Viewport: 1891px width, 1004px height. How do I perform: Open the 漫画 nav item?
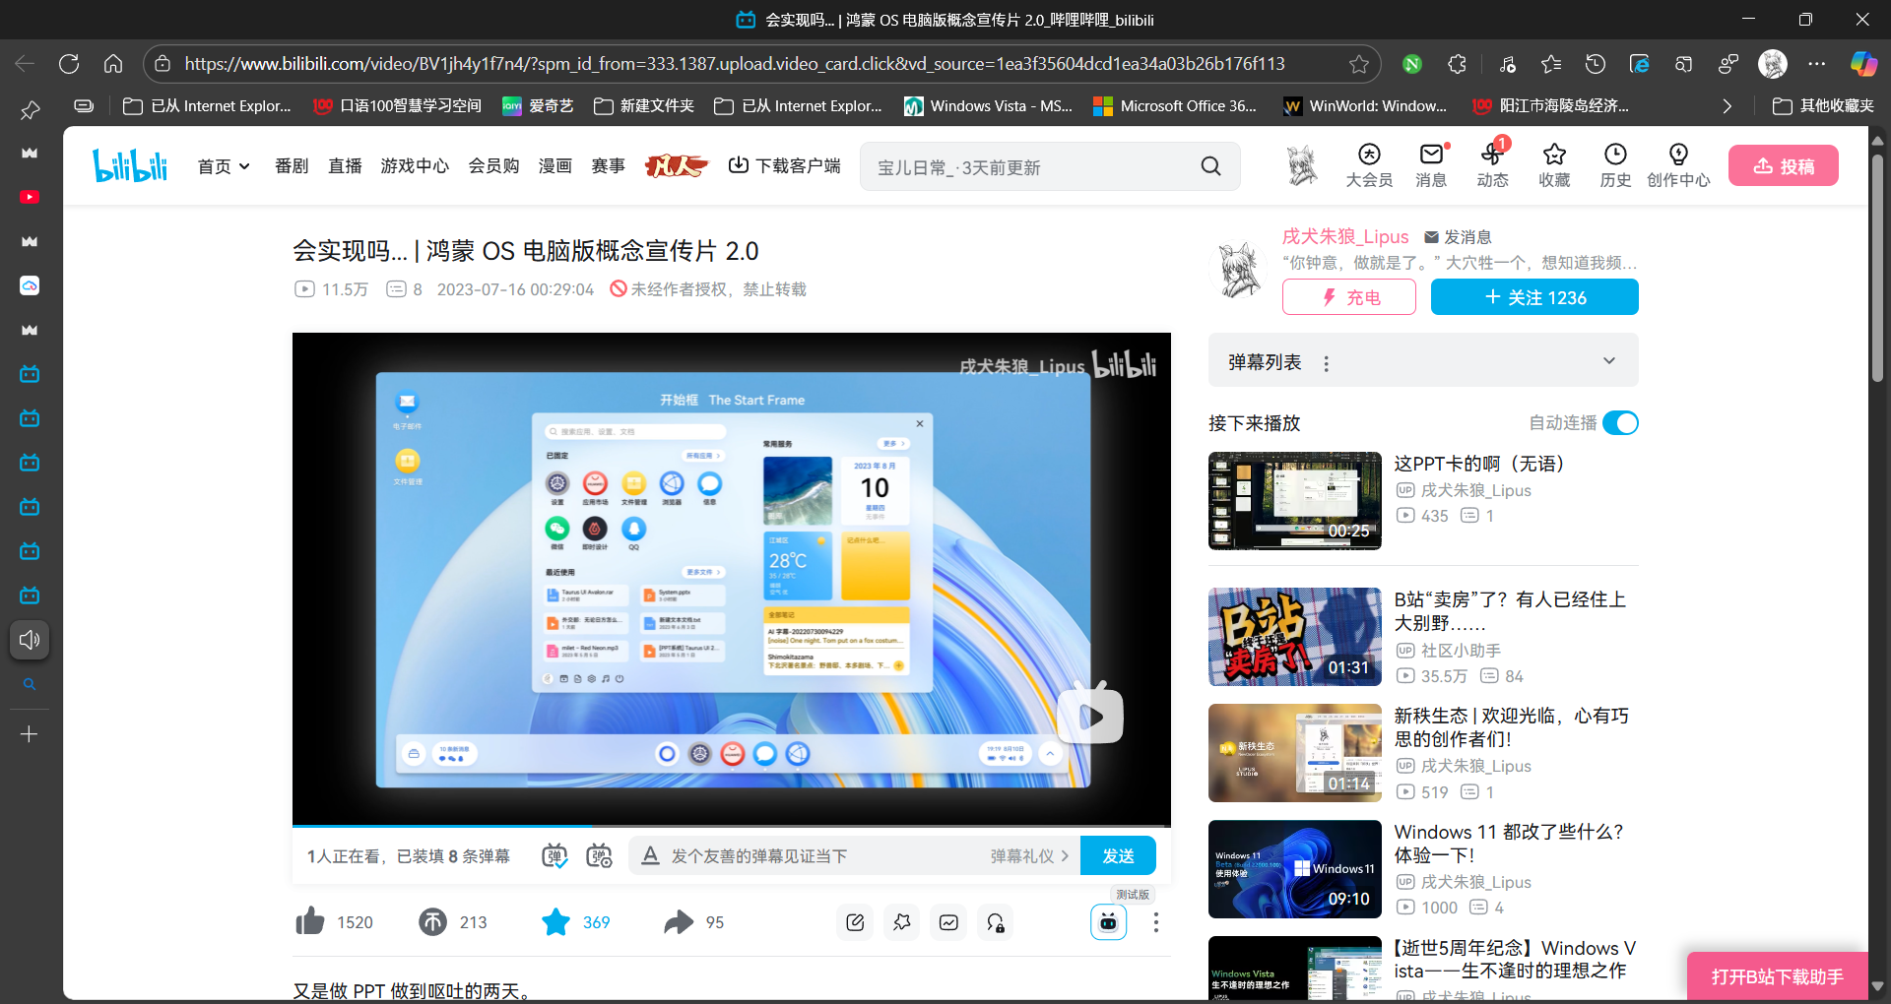554,166
